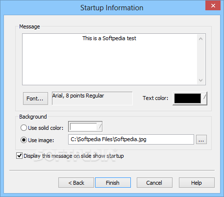Click the Finish button
The image size is (224, 197).
[113, 183]
